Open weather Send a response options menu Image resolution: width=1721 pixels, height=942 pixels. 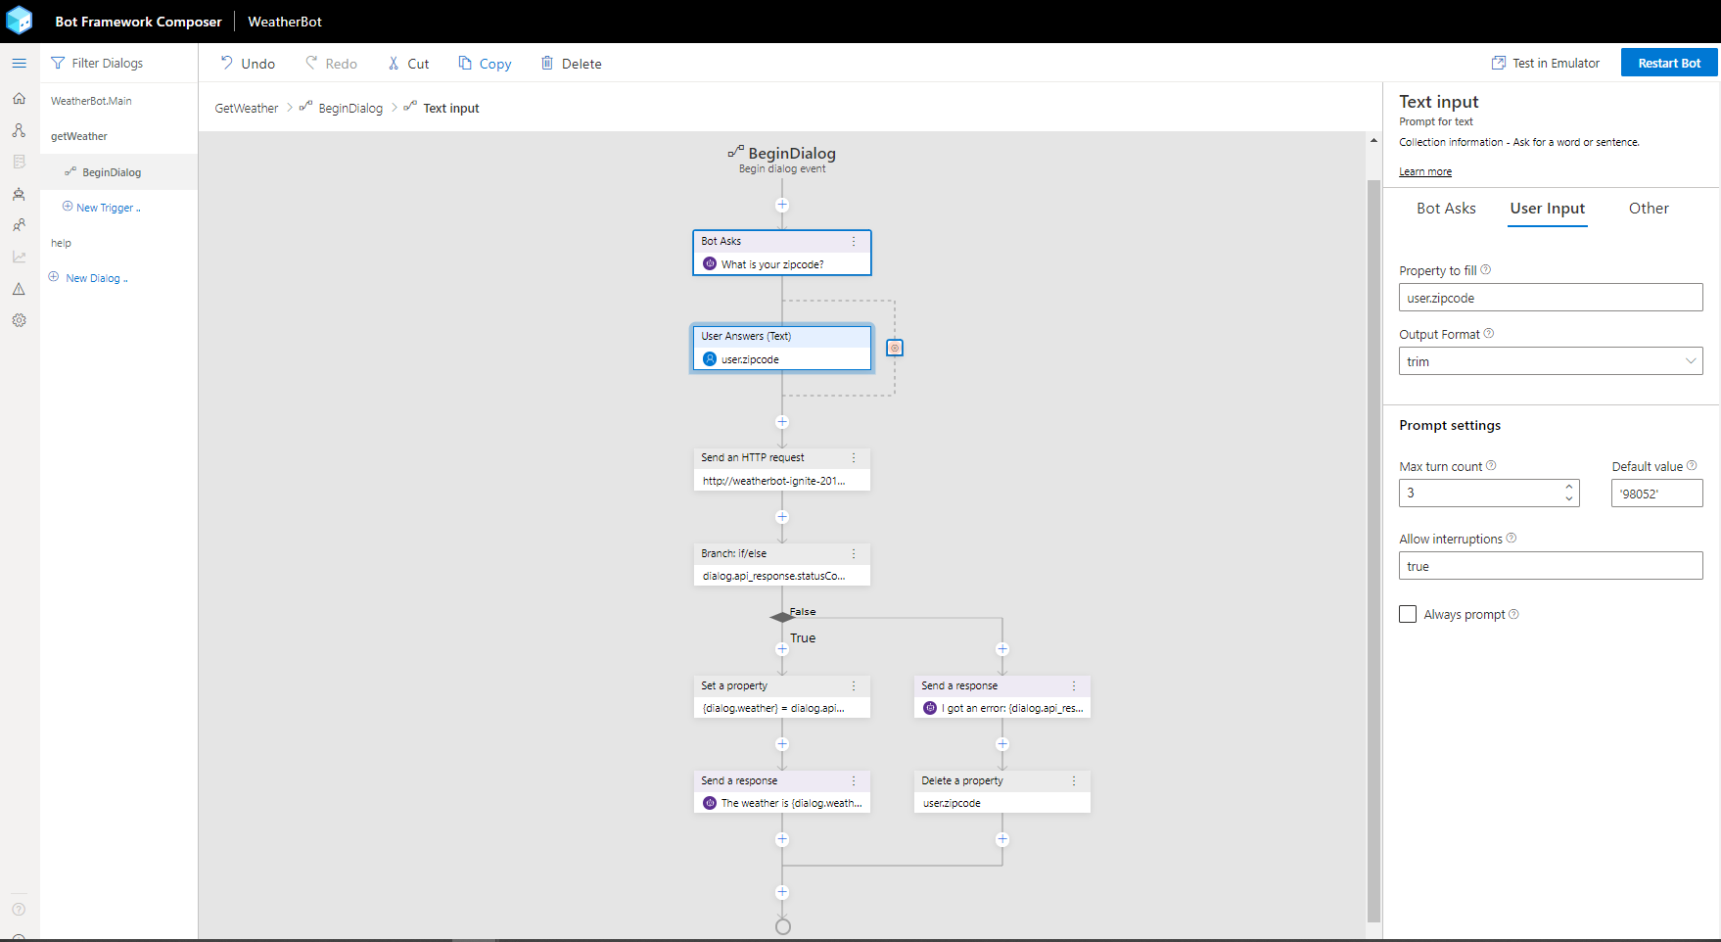[x=854, y=780]
